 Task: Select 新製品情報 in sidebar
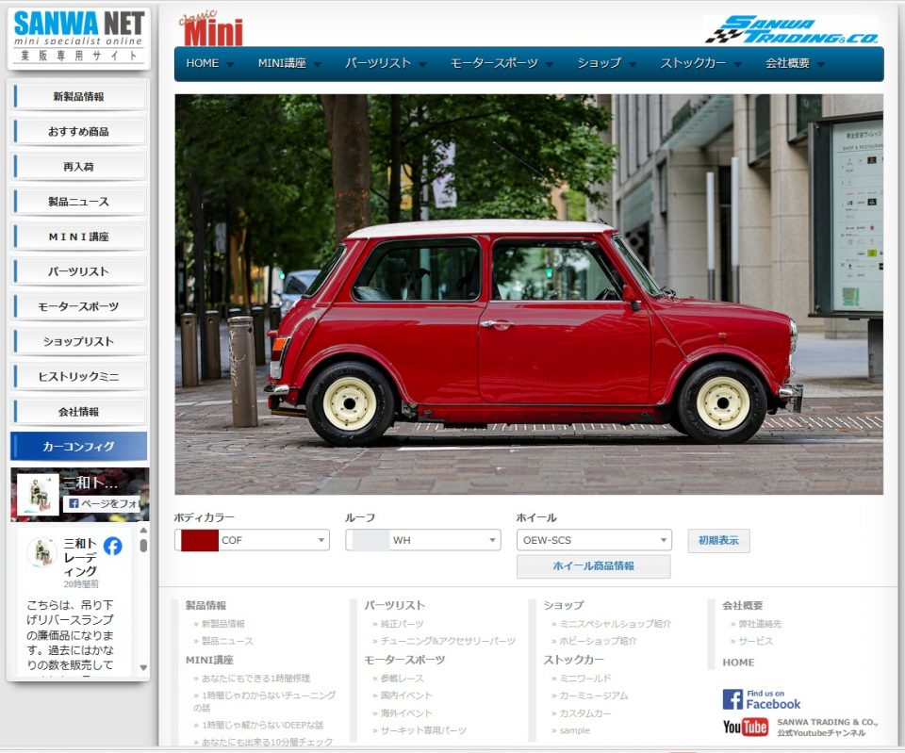coord(78,96)
